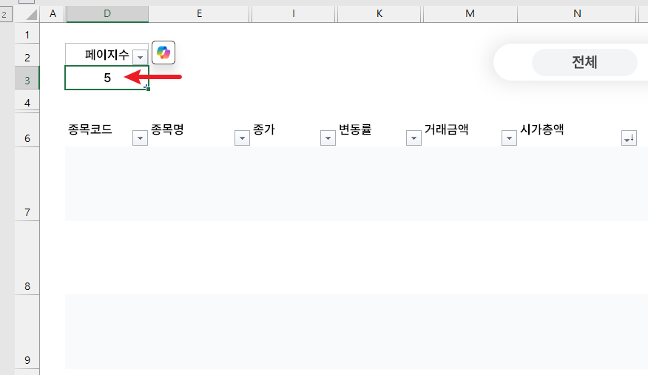Click the 거래금액 header text
The height and width of the screenshot is (375, 648).
click(x=446, y=129)
